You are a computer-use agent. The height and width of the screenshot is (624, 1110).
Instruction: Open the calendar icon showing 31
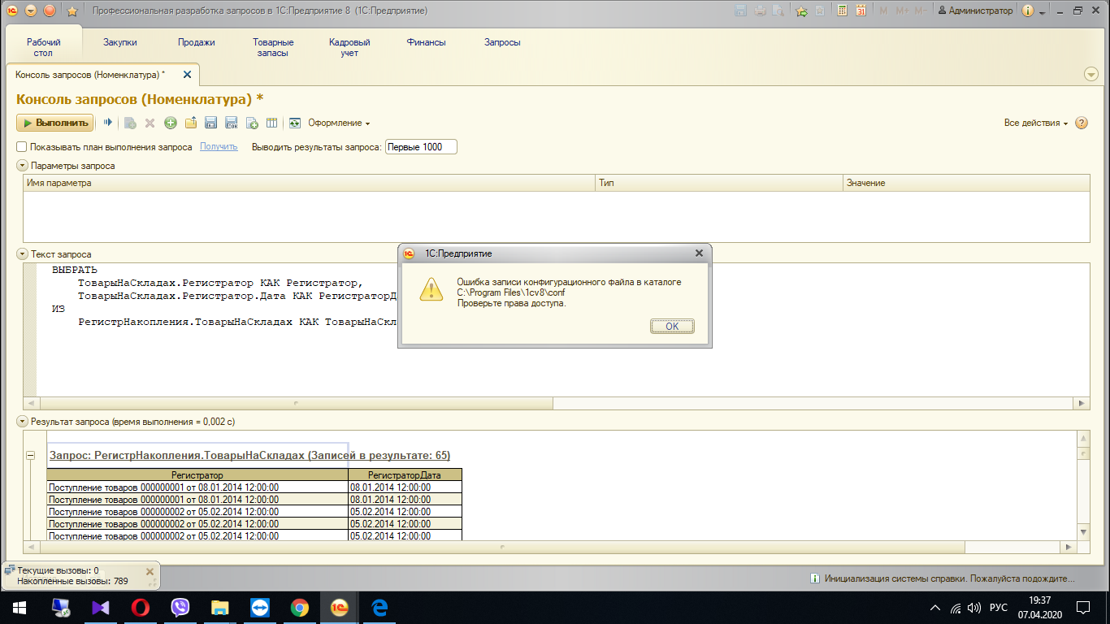(x=860, y=11)
